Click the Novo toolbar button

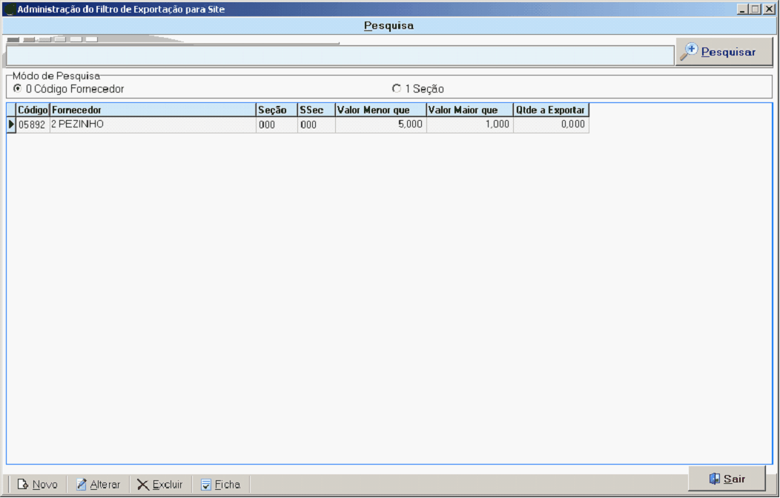tap(37, 485)
